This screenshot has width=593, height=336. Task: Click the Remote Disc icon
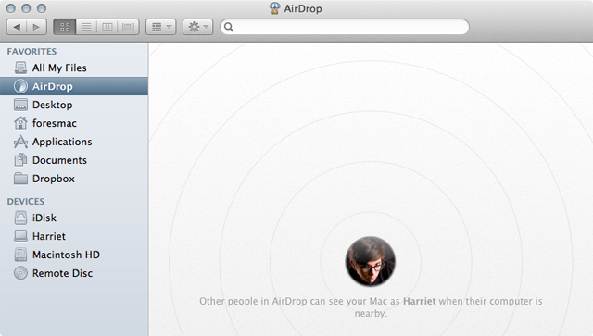click(20, 273)
